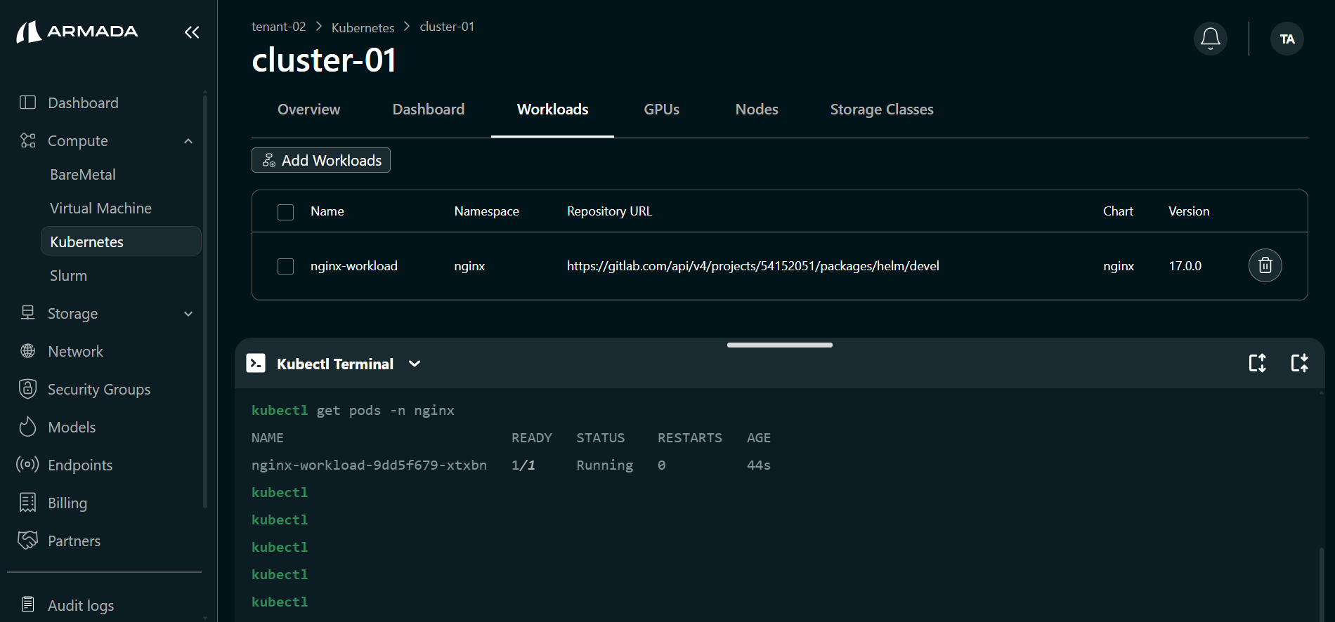Viewport: 1335px width, 622px height.
Task: Click the Compute icon in sidebar
Action: (x=27, y=140)
